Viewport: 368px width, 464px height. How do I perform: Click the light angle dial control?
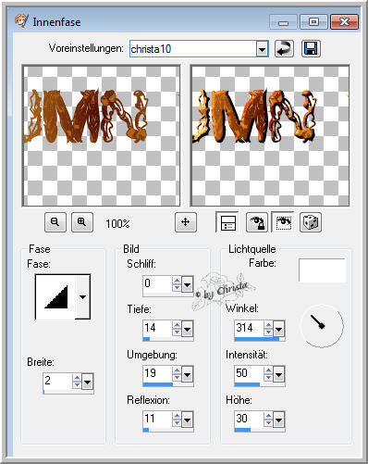pyautogui.click(x=322, y=326)
